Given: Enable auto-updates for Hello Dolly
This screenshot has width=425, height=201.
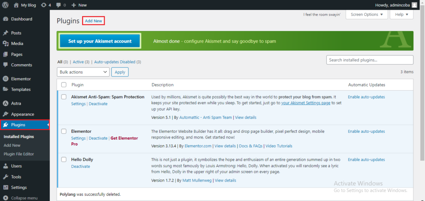Looking at the screenshot, I should point(366,159).
